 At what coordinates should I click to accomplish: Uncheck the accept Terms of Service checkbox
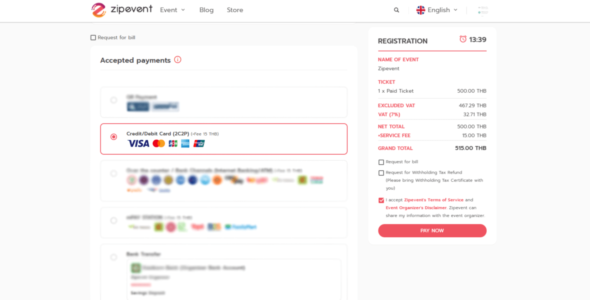coord(381,200)
